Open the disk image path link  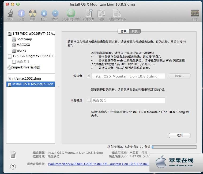(98, 164)
